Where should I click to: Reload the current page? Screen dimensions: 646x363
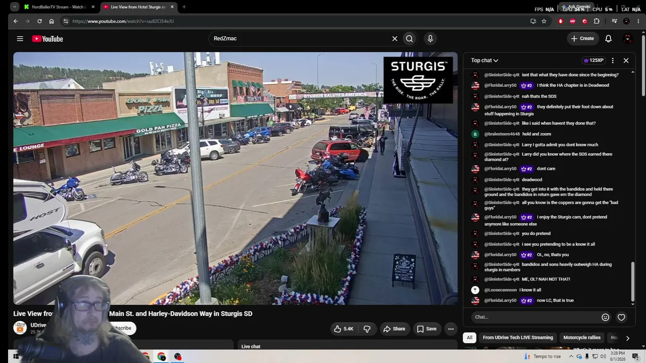tap(39, 21)
